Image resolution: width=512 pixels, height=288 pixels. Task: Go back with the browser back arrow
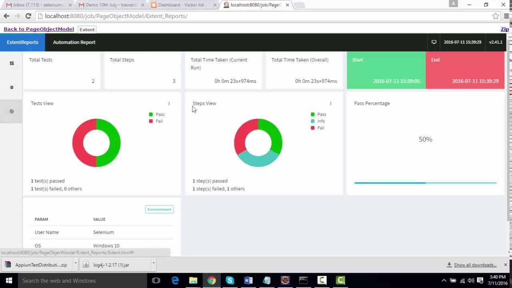6,16
